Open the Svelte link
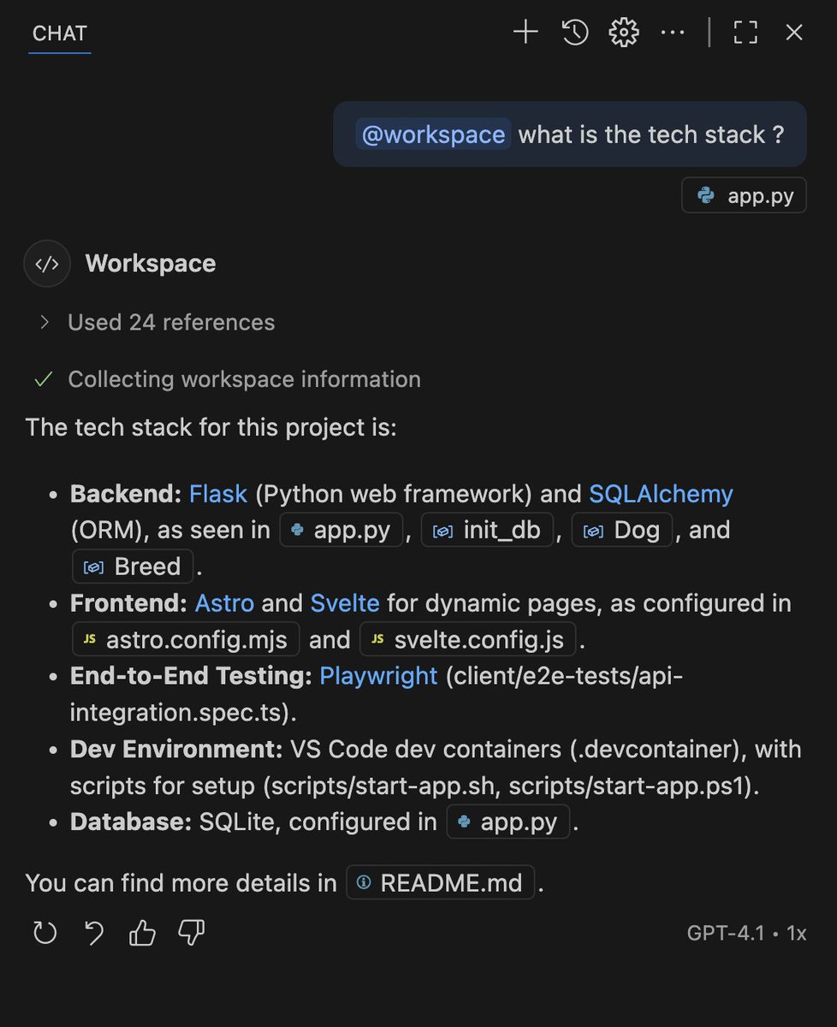This screenshot has height=1027, width=837. pyautogui.click(x=345, y=603)
